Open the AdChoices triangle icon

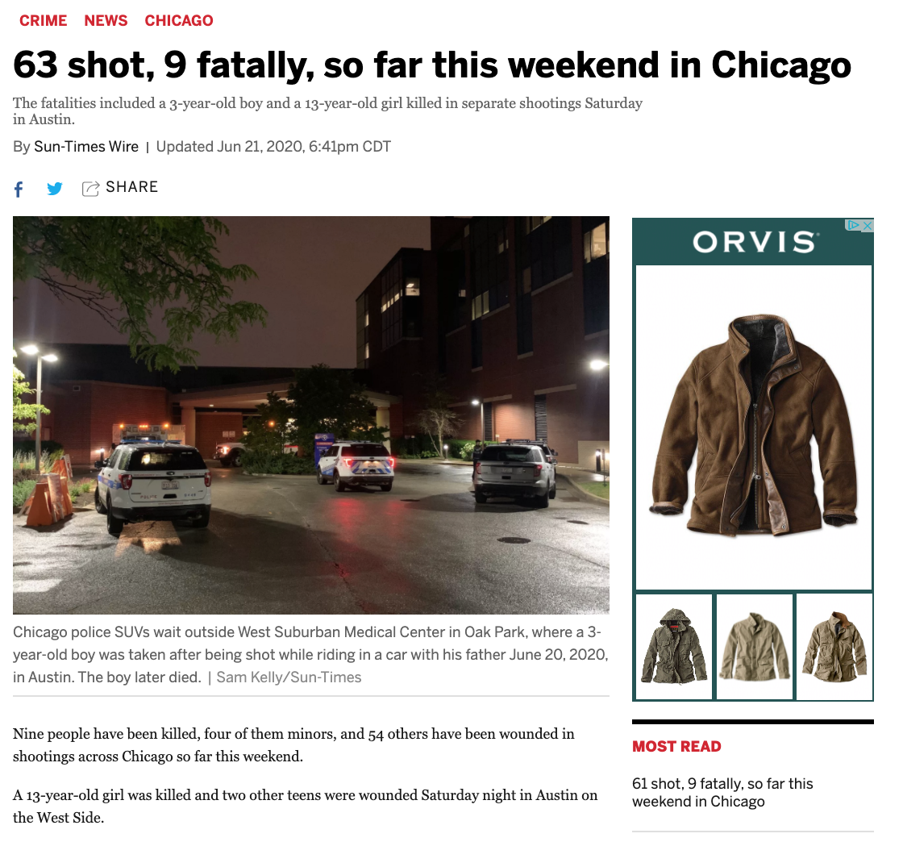[854, 225]
